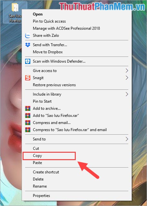Click WinRAR icon beside Compress and email
The height and width of the screenshot is (206, 147).
tap(28, 123)
